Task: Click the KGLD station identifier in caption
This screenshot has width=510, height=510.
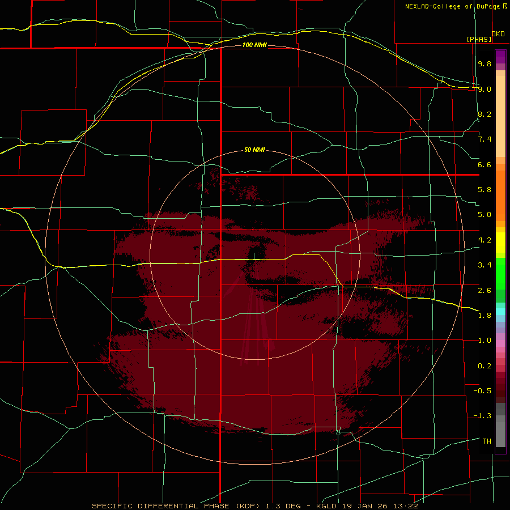Action: click(326, 506)
